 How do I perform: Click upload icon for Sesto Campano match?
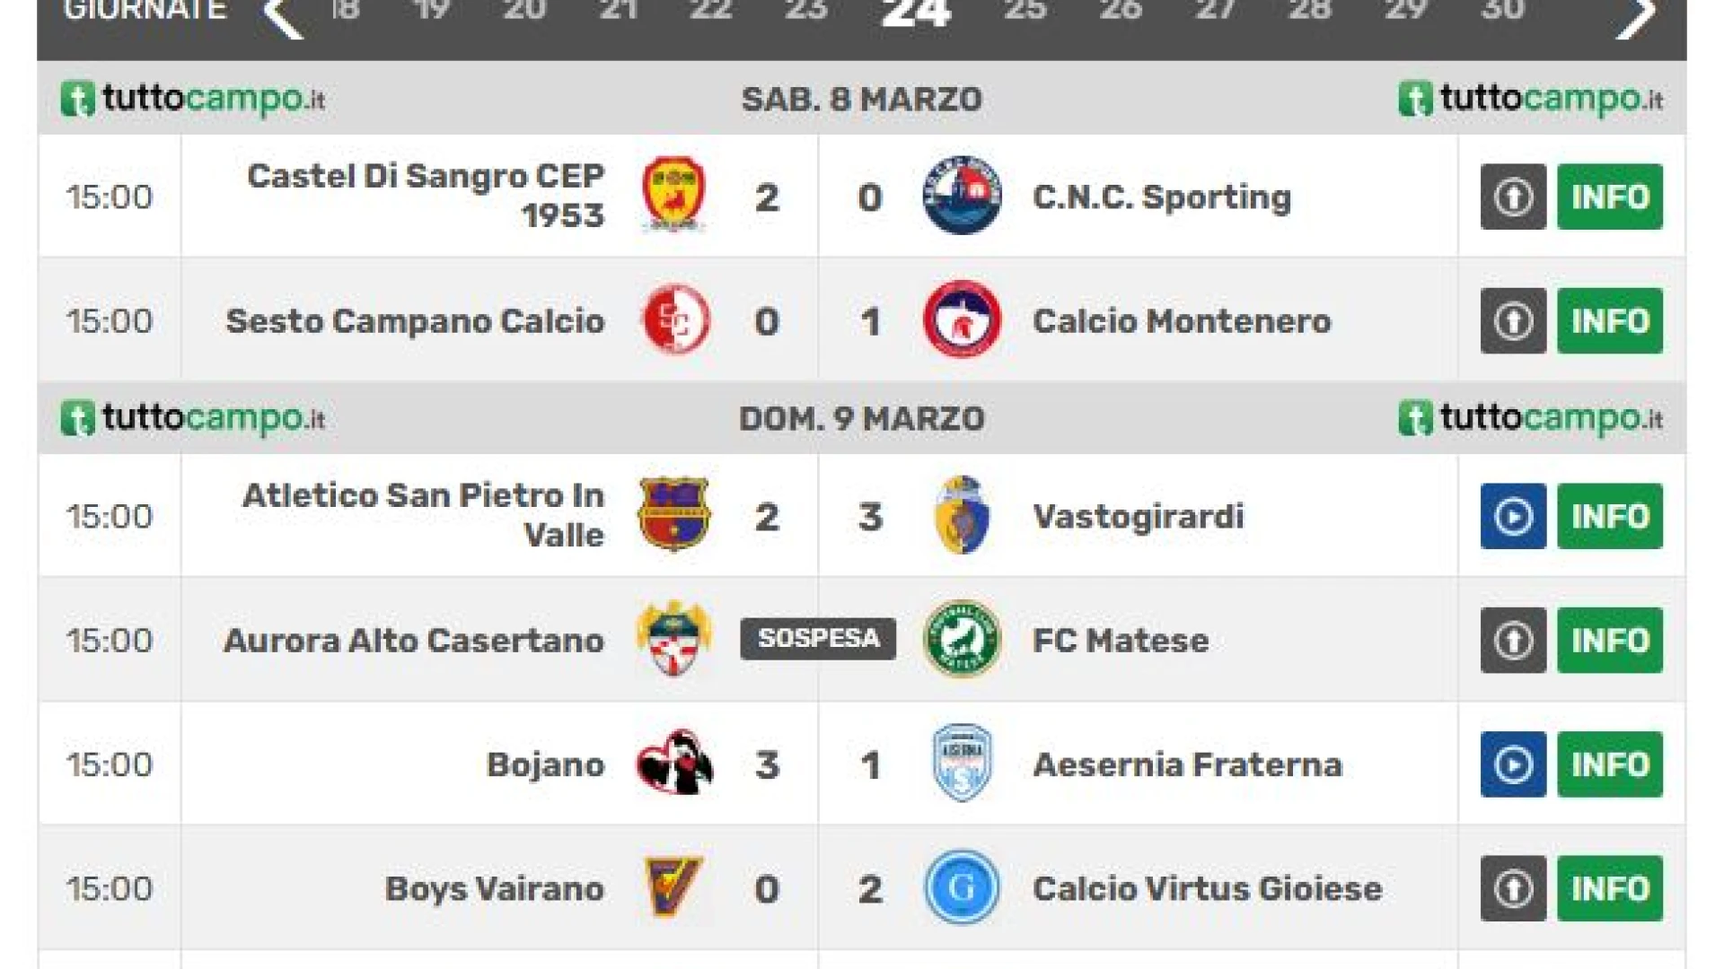click(1513, 320)
